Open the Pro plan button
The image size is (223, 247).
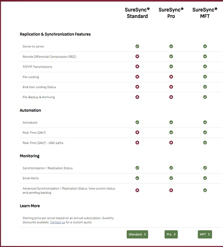click(x=171, y=234)
